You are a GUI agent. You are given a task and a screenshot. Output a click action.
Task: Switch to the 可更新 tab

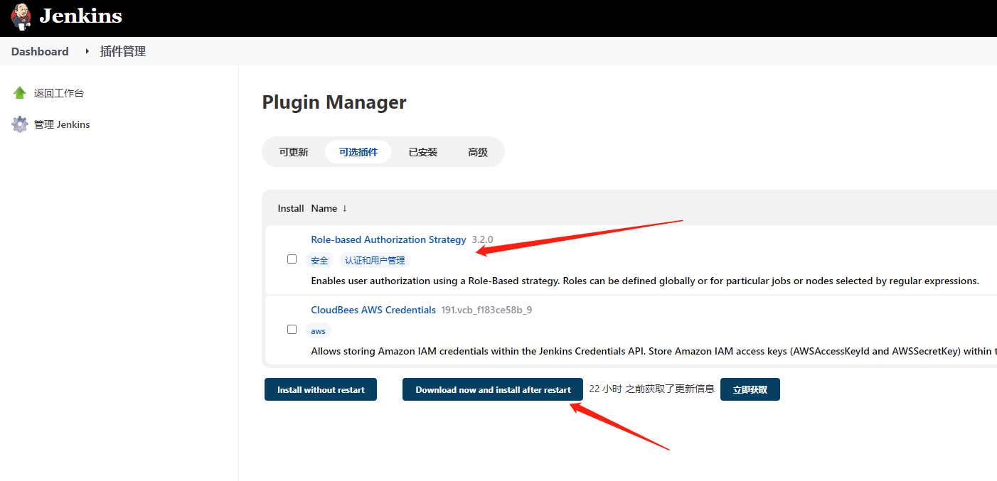[294, 152]
